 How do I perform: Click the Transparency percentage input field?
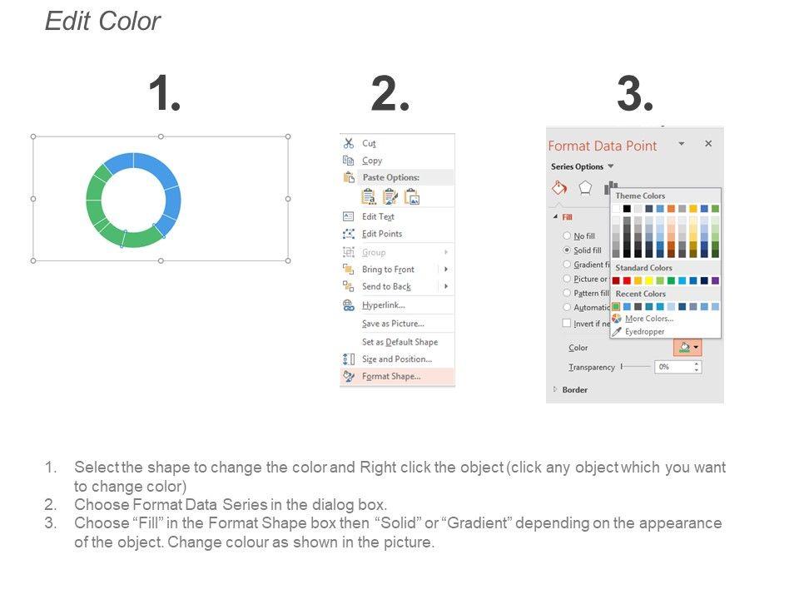pos(672,367)
